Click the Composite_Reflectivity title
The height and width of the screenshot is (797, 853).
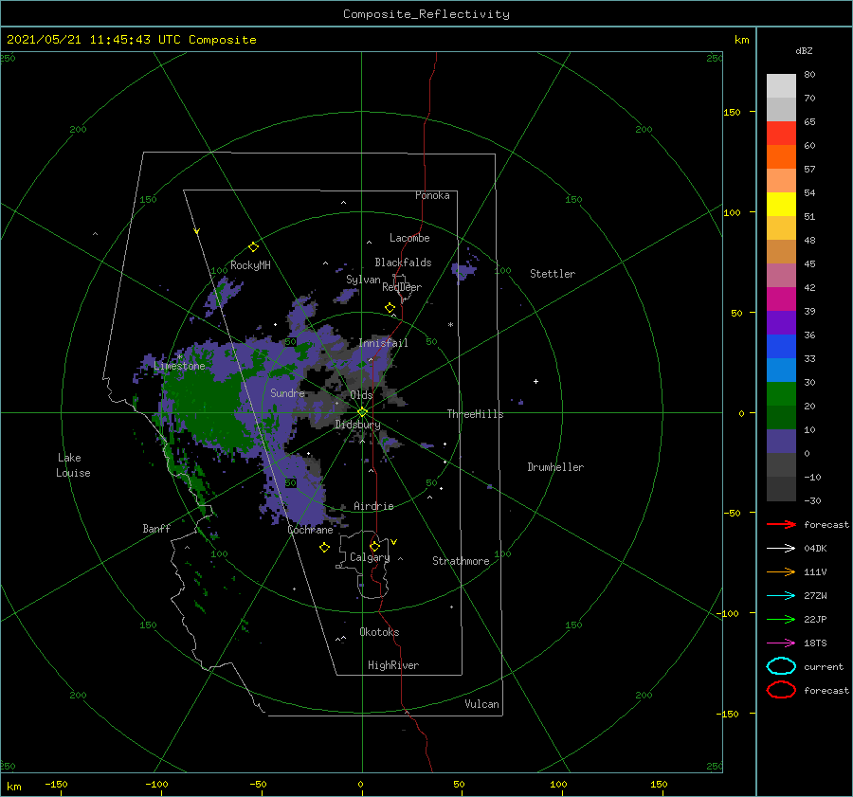point(426,14)
